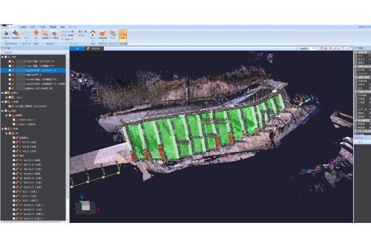Click the orange box icon beside Home

103,33
